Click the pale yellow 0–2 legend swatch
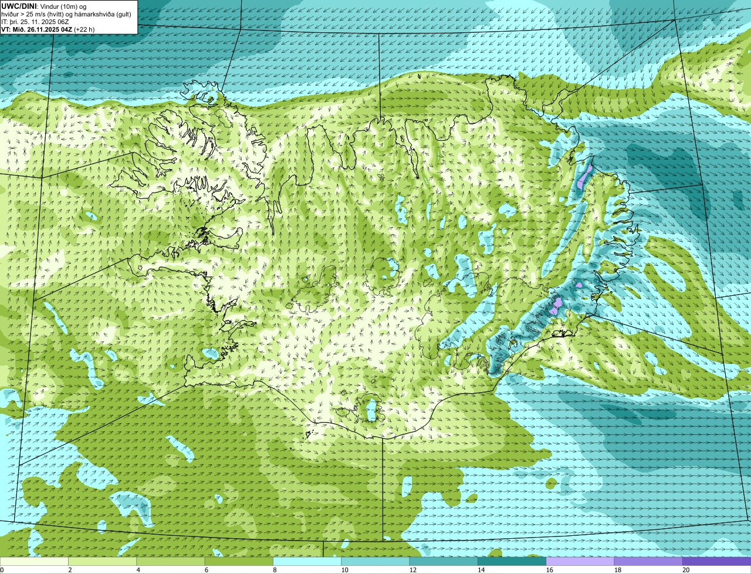The image size is (751, 574). click(x=34, y=562)
